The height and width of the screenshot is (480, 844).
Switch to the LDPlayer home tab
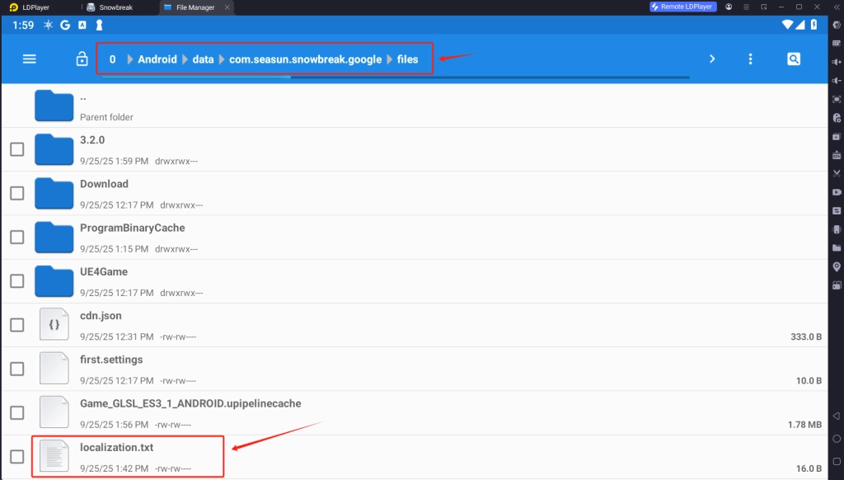point(30,7)
